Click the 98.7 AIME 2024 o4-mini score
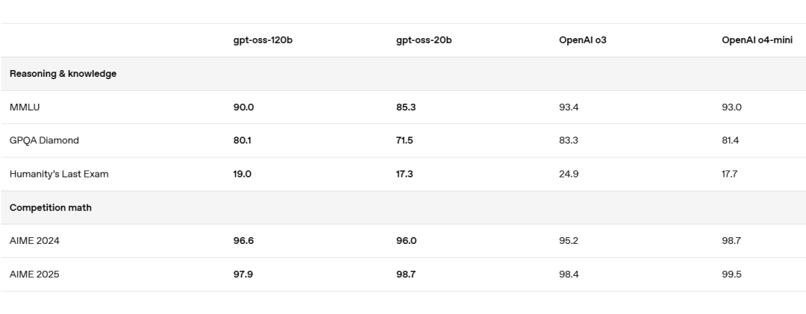806x314 pixels. tap(731, 241)
